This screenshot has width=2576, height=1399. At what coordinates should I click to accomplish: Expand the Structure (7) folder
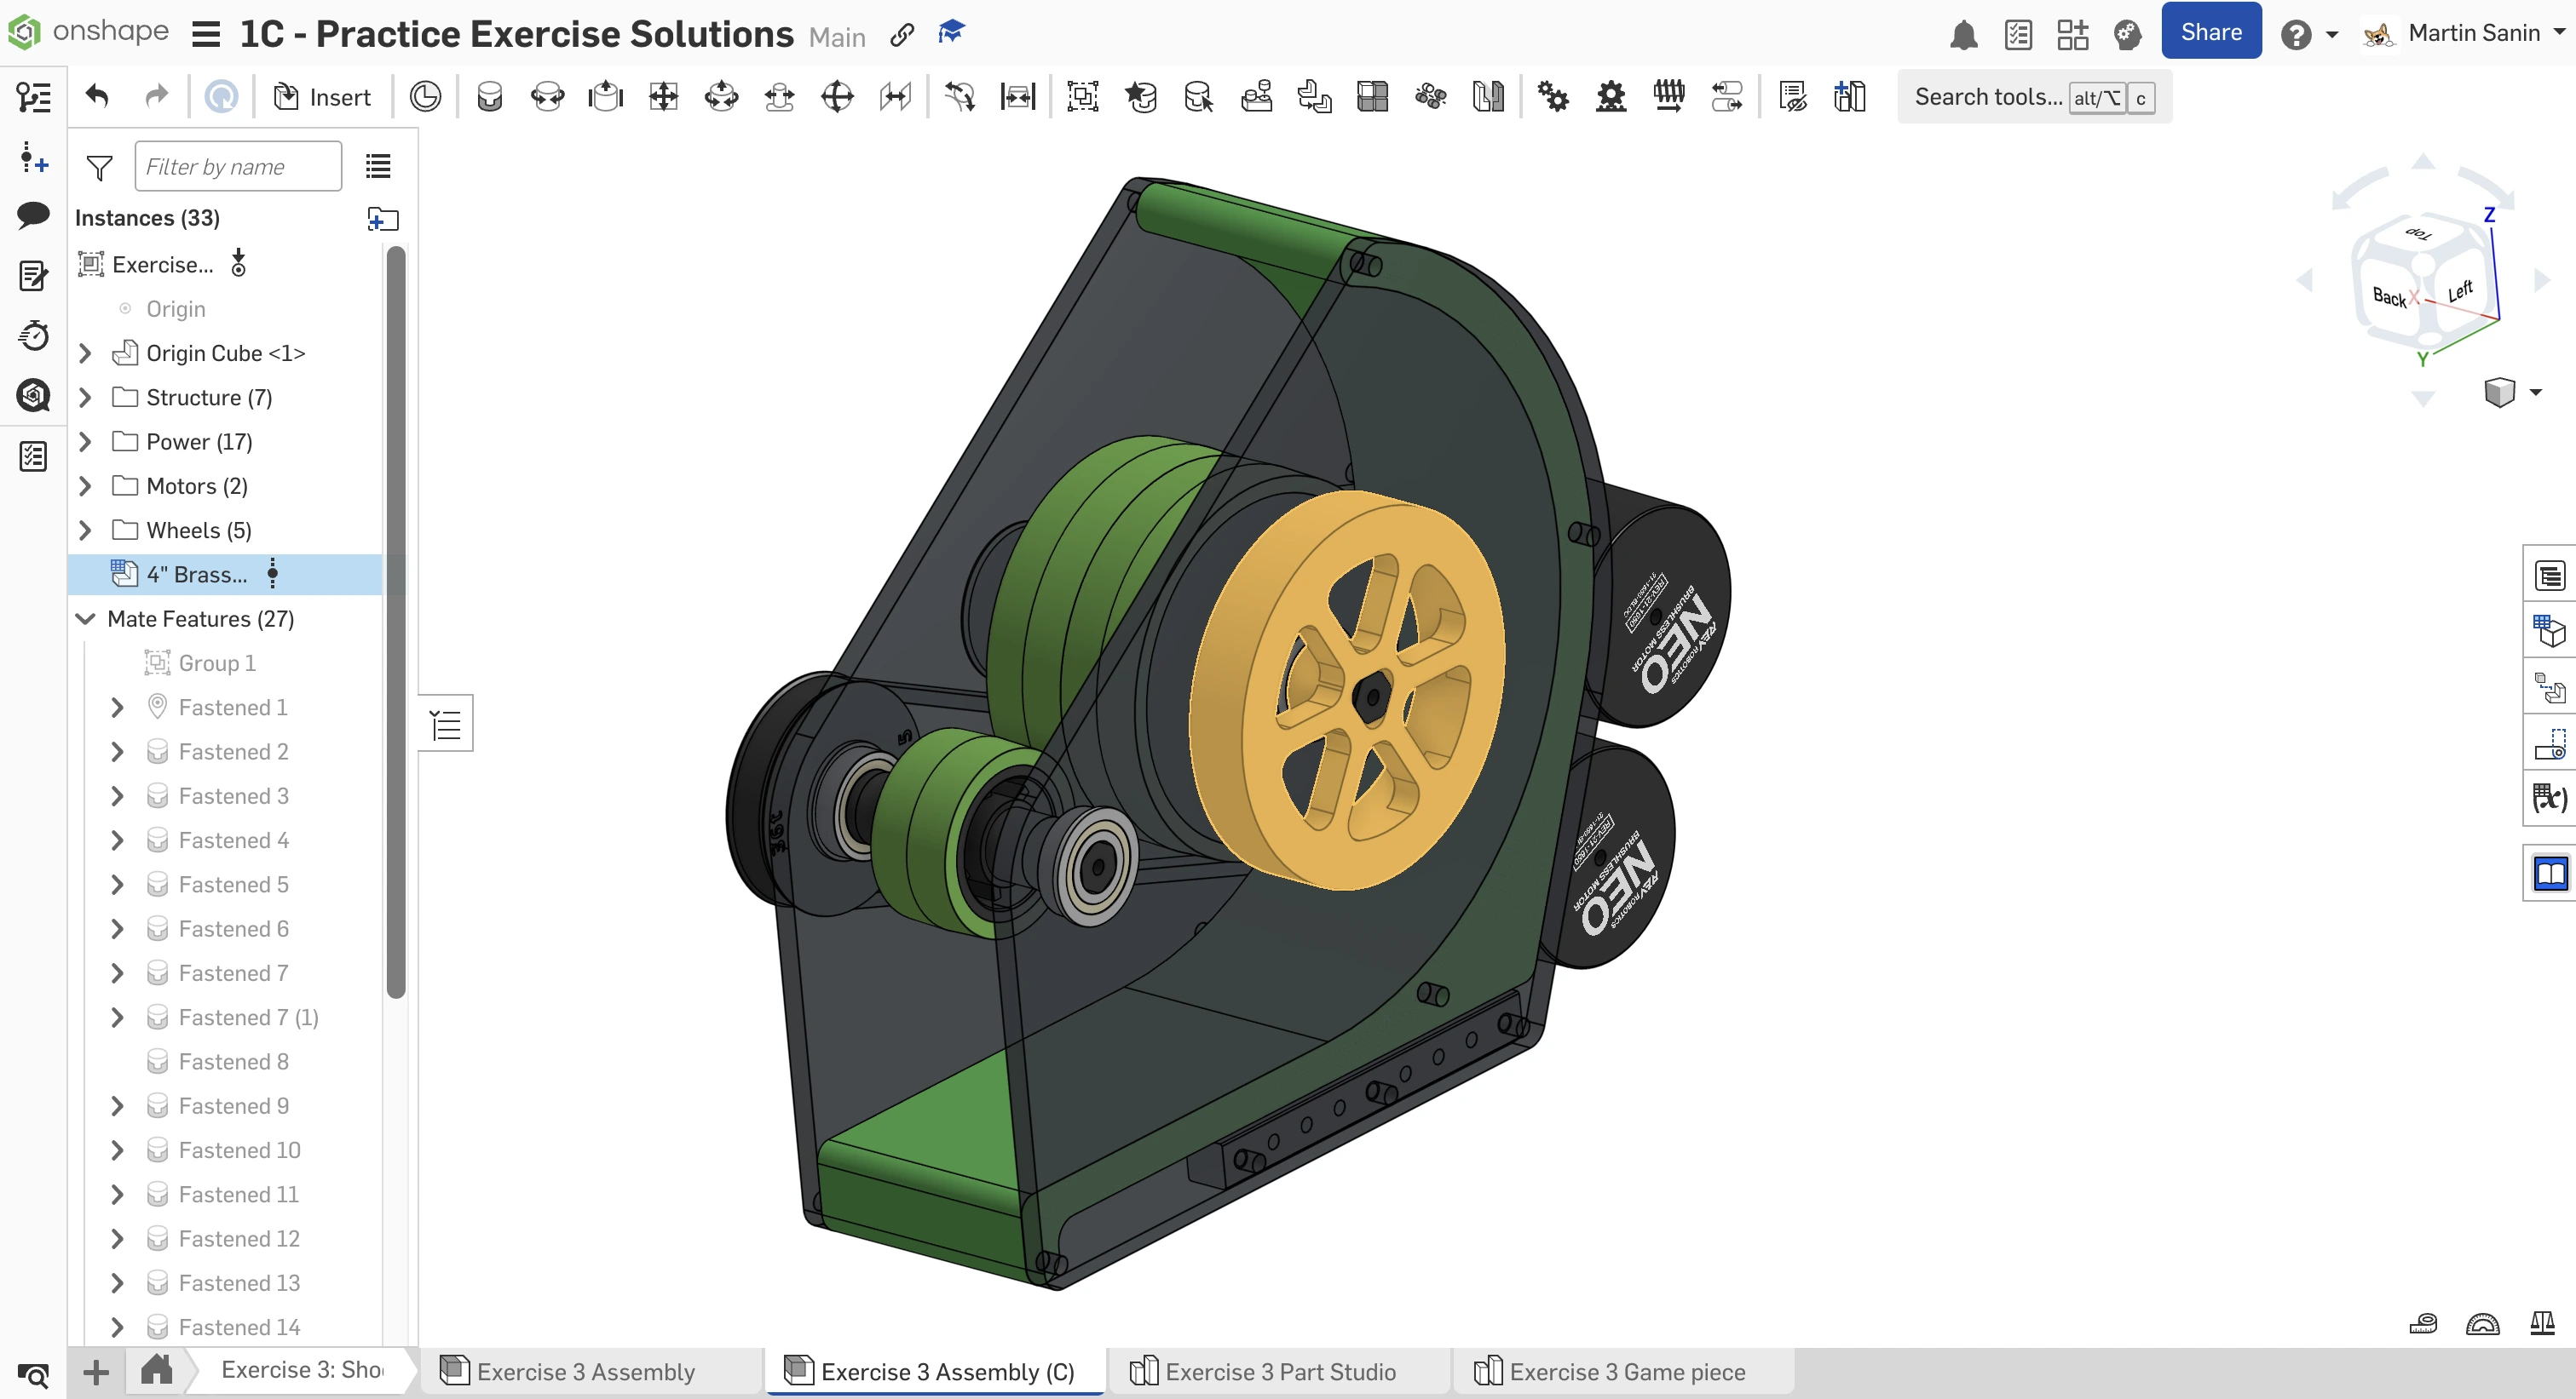(86, 398)
